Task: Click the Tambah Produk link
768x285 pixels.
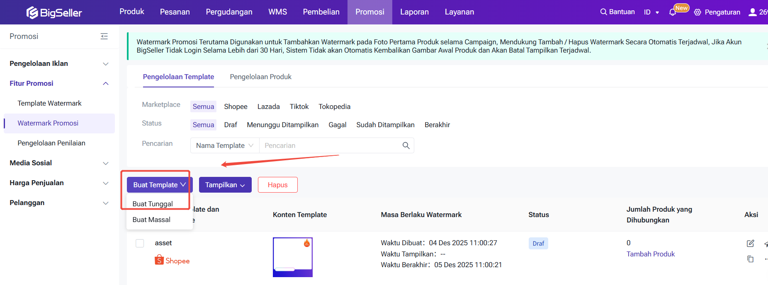Action: click(x=650, y=254)
